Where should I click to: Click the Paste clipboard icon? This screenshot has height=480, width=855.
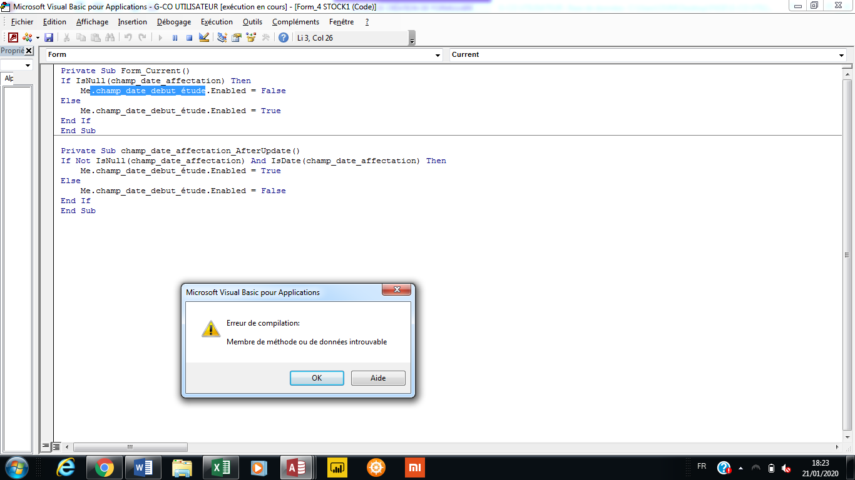(96, 37)
